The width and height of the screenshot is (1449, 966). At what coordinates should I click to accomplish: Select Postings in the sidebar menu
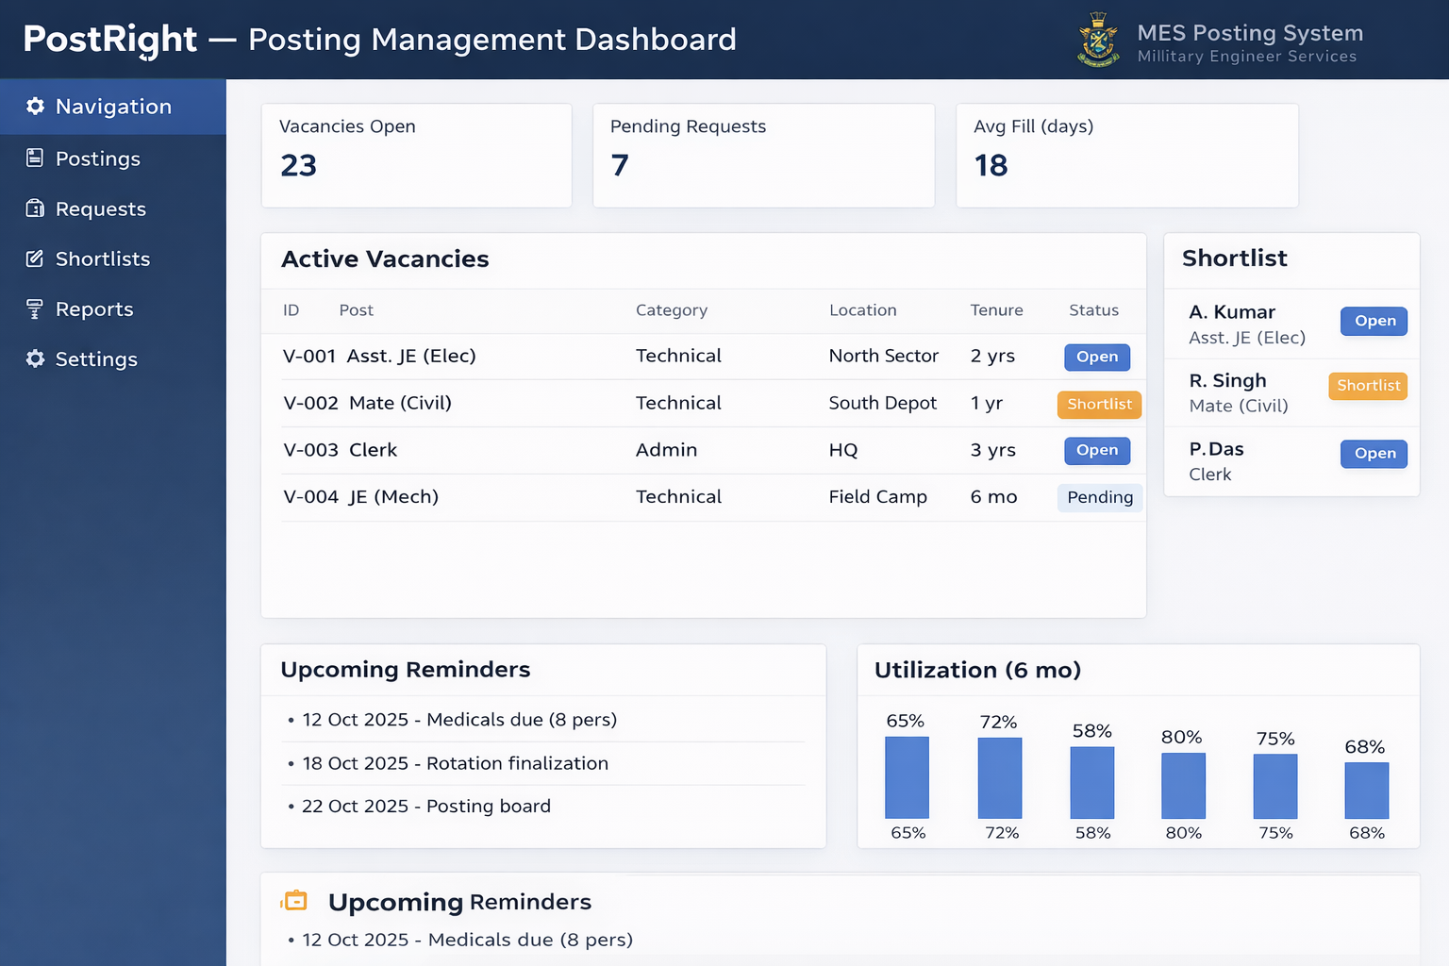(98, 158)
